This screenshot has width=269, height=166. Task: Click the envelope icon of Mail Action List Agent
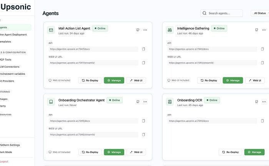click(x=50, y=30)
